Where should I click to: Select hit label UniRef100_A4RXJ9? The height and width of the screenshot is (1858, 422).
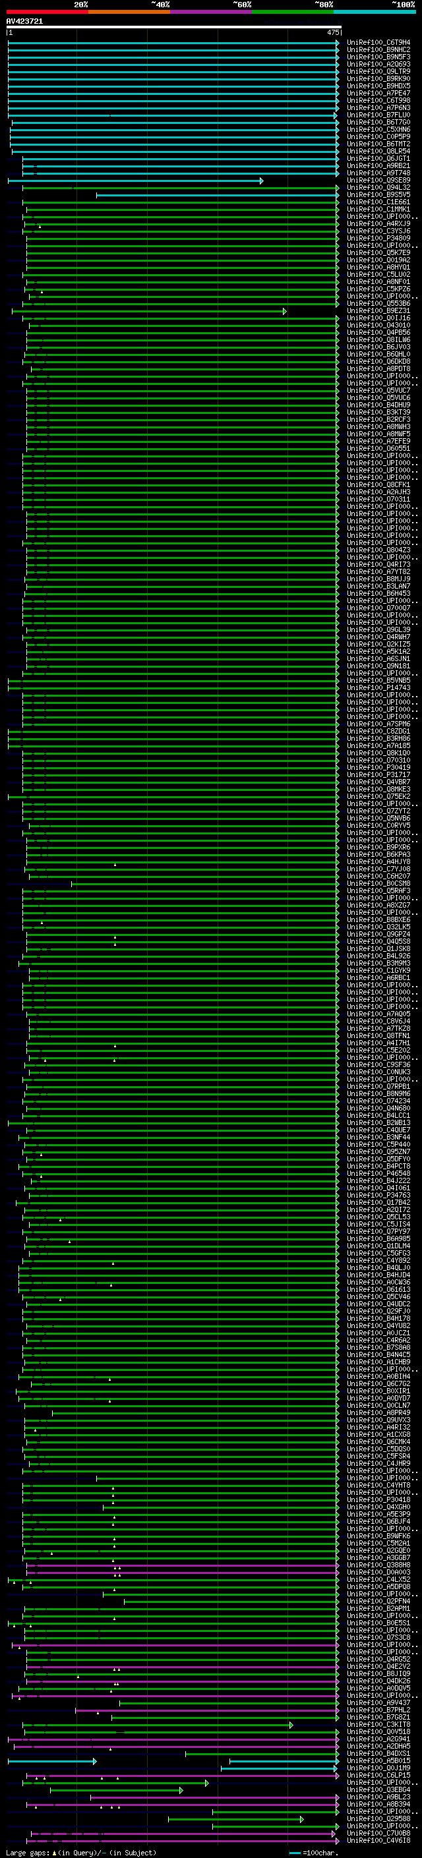(378, 223)
